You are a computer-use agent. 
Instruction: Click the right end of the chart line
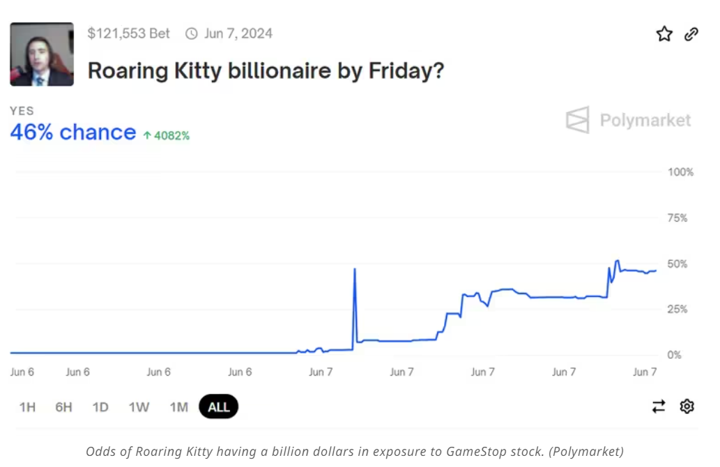pyautogui.click(x=655, y=270)
